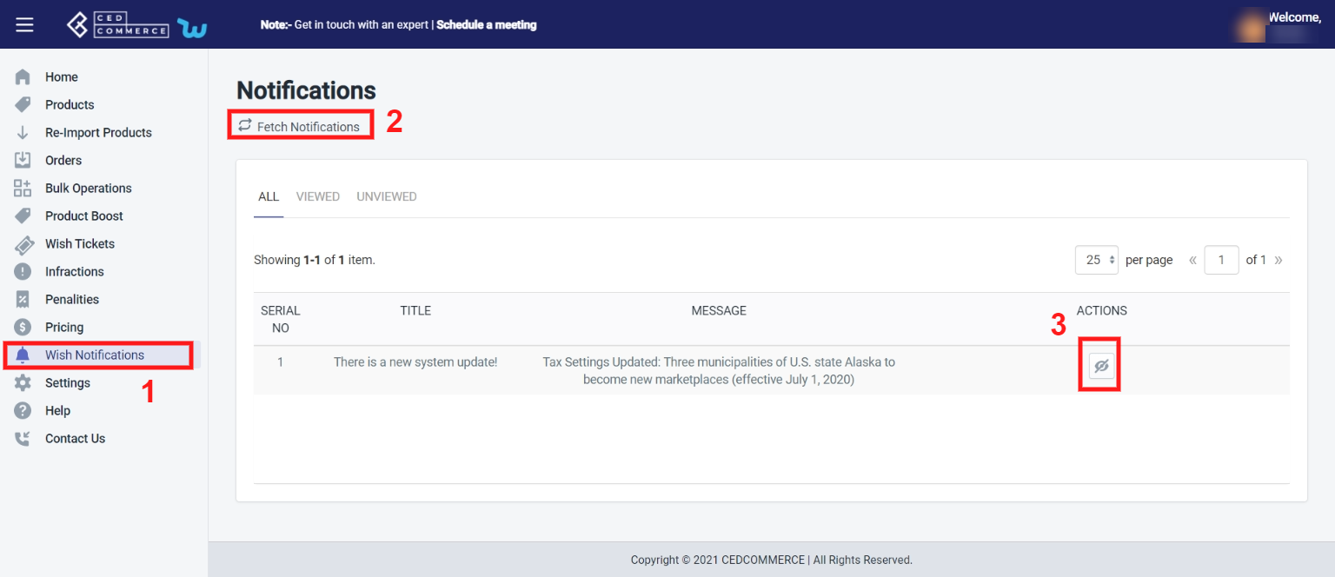Viewport: 1335px width, 577px height.
Task: Click the Wish logo in the header
Action: 191,27
